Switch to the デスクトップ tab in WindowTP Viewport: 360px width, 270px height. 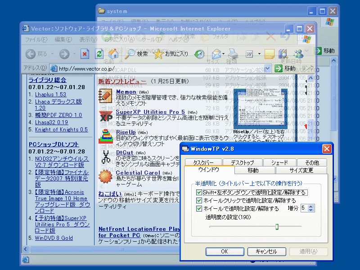click(x=243, y=162)
